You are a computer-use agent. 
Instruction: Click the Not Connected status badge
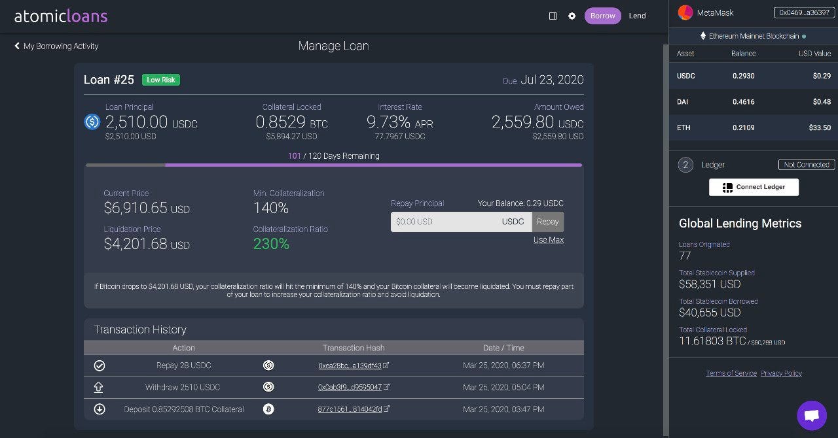tap(807, 165)
